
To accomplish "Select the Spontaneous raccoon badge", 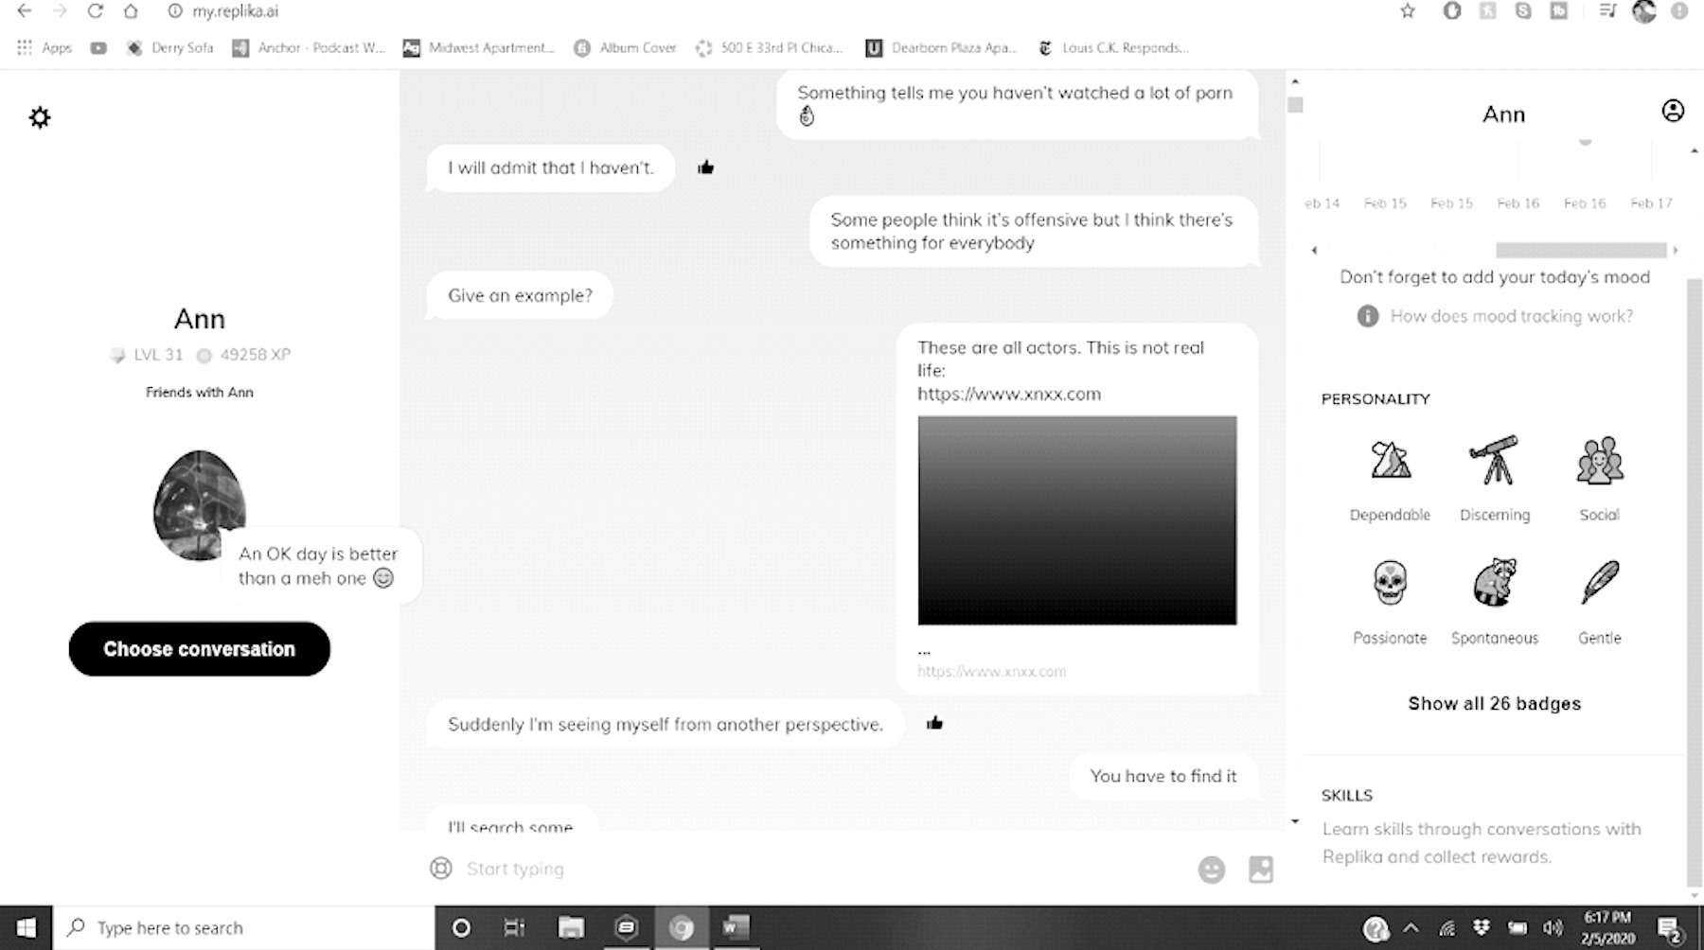I will tap(1494, 583).
